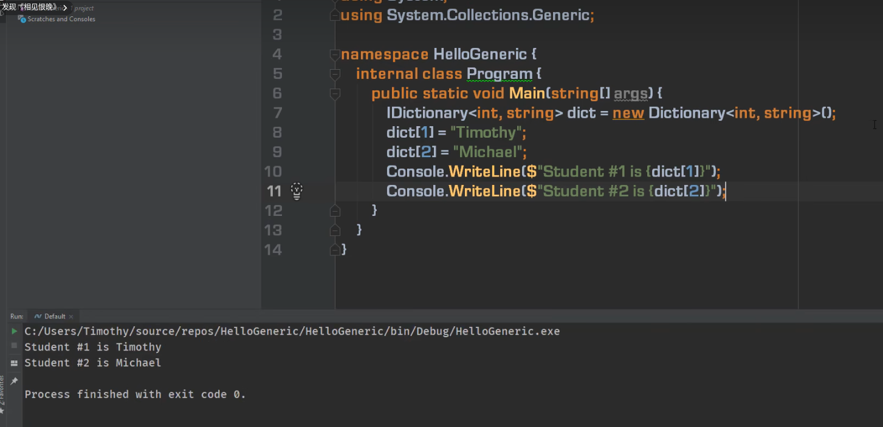The width and height of the screenshot is (883, 427).
Task: Close the Default run tab
Action: [71, 317]
